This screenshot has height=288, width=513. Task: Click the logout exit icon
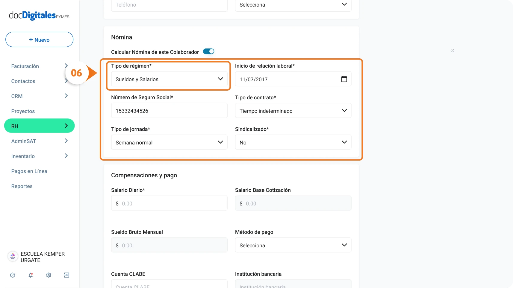(x=66, y=275)
